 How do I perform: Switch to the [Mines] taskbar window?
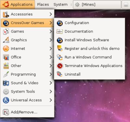(97, 5)
